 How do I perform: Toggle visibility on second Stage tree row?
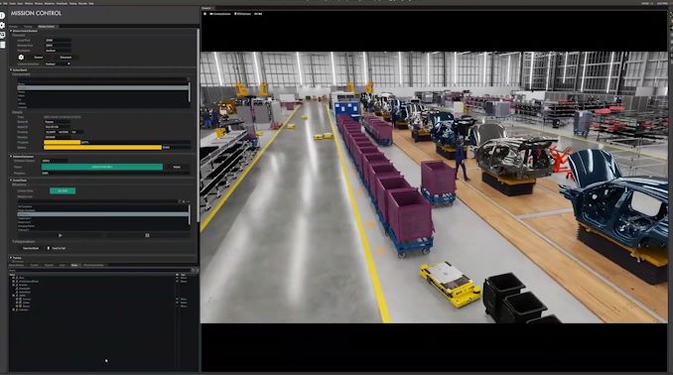[178, 281]
